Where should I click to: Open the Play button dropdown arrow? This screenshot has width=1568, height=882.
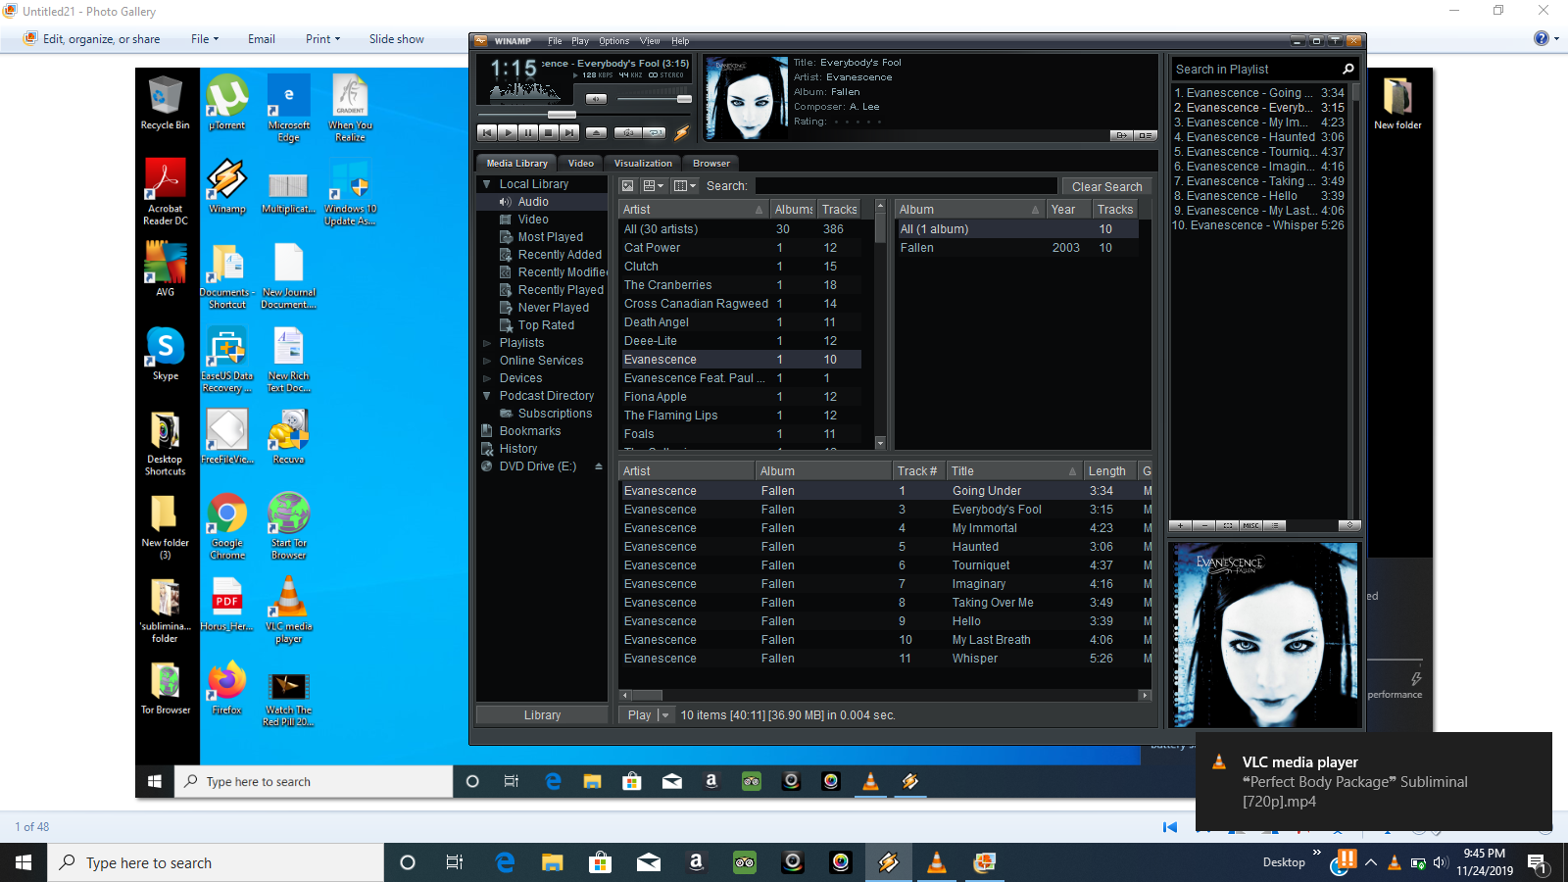click(665, 715)
